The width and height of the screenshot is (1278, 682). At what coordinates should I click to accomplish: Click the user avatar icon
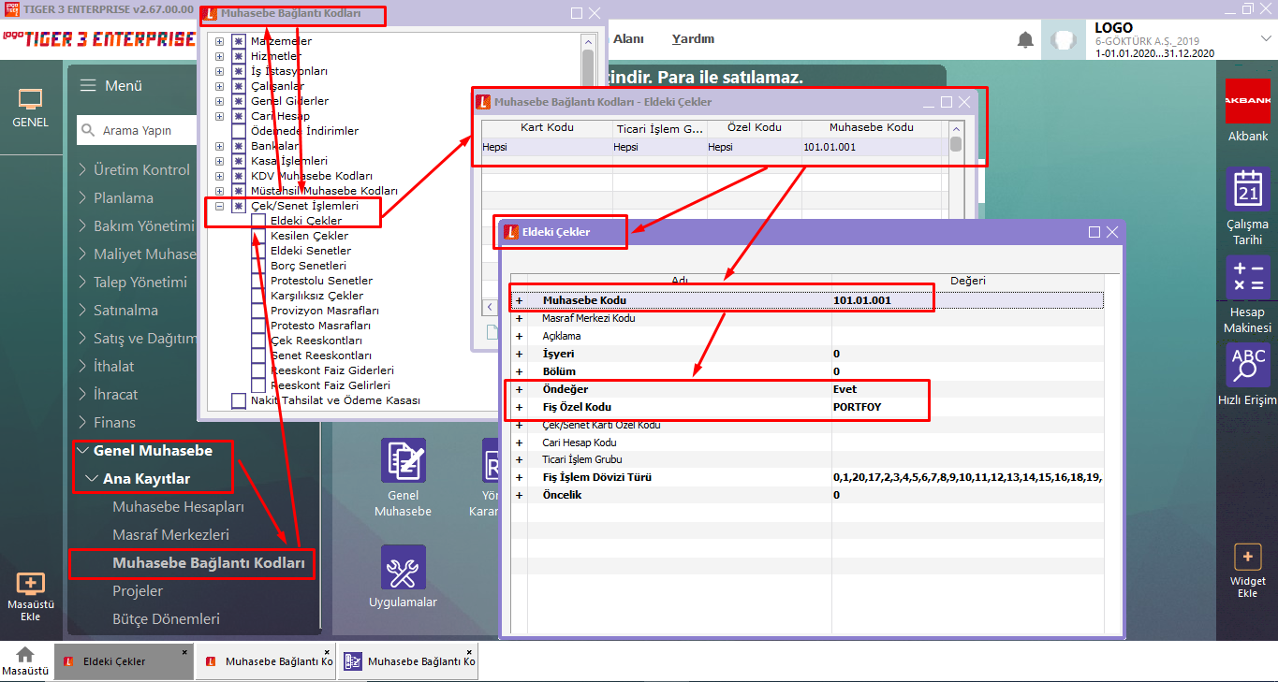point(1063,40)
